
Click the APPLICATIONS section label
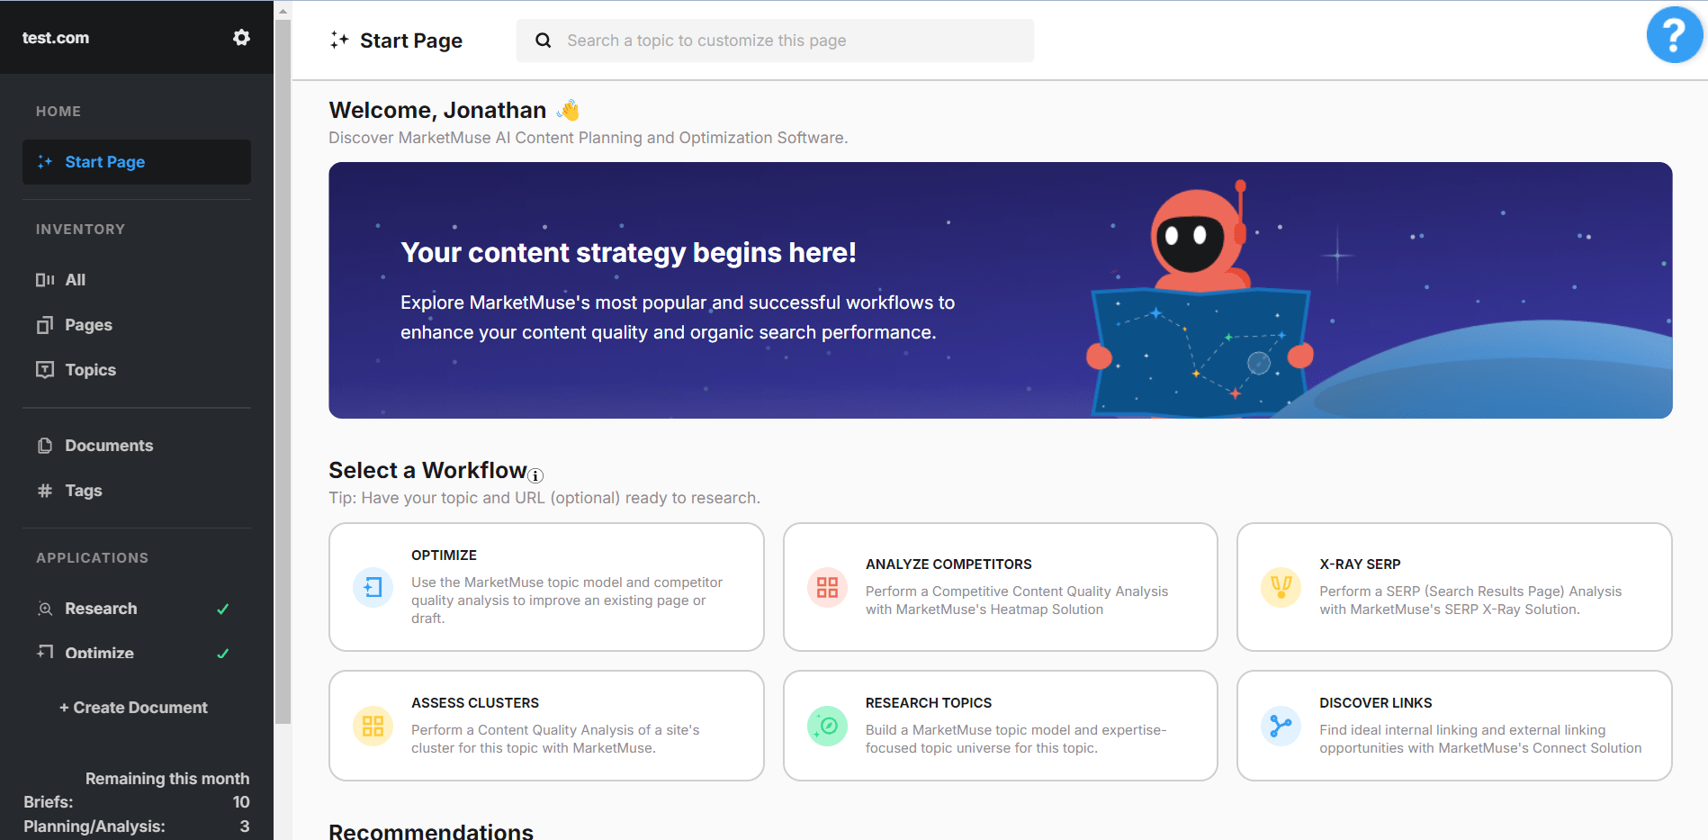pos(92,558)
